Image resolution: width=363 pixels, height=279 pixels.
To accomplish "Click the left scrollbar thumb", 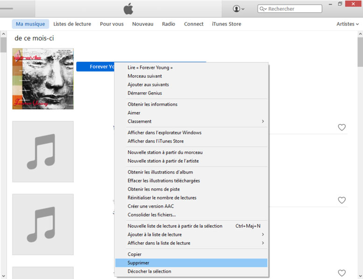I will [x=3, y=45].
